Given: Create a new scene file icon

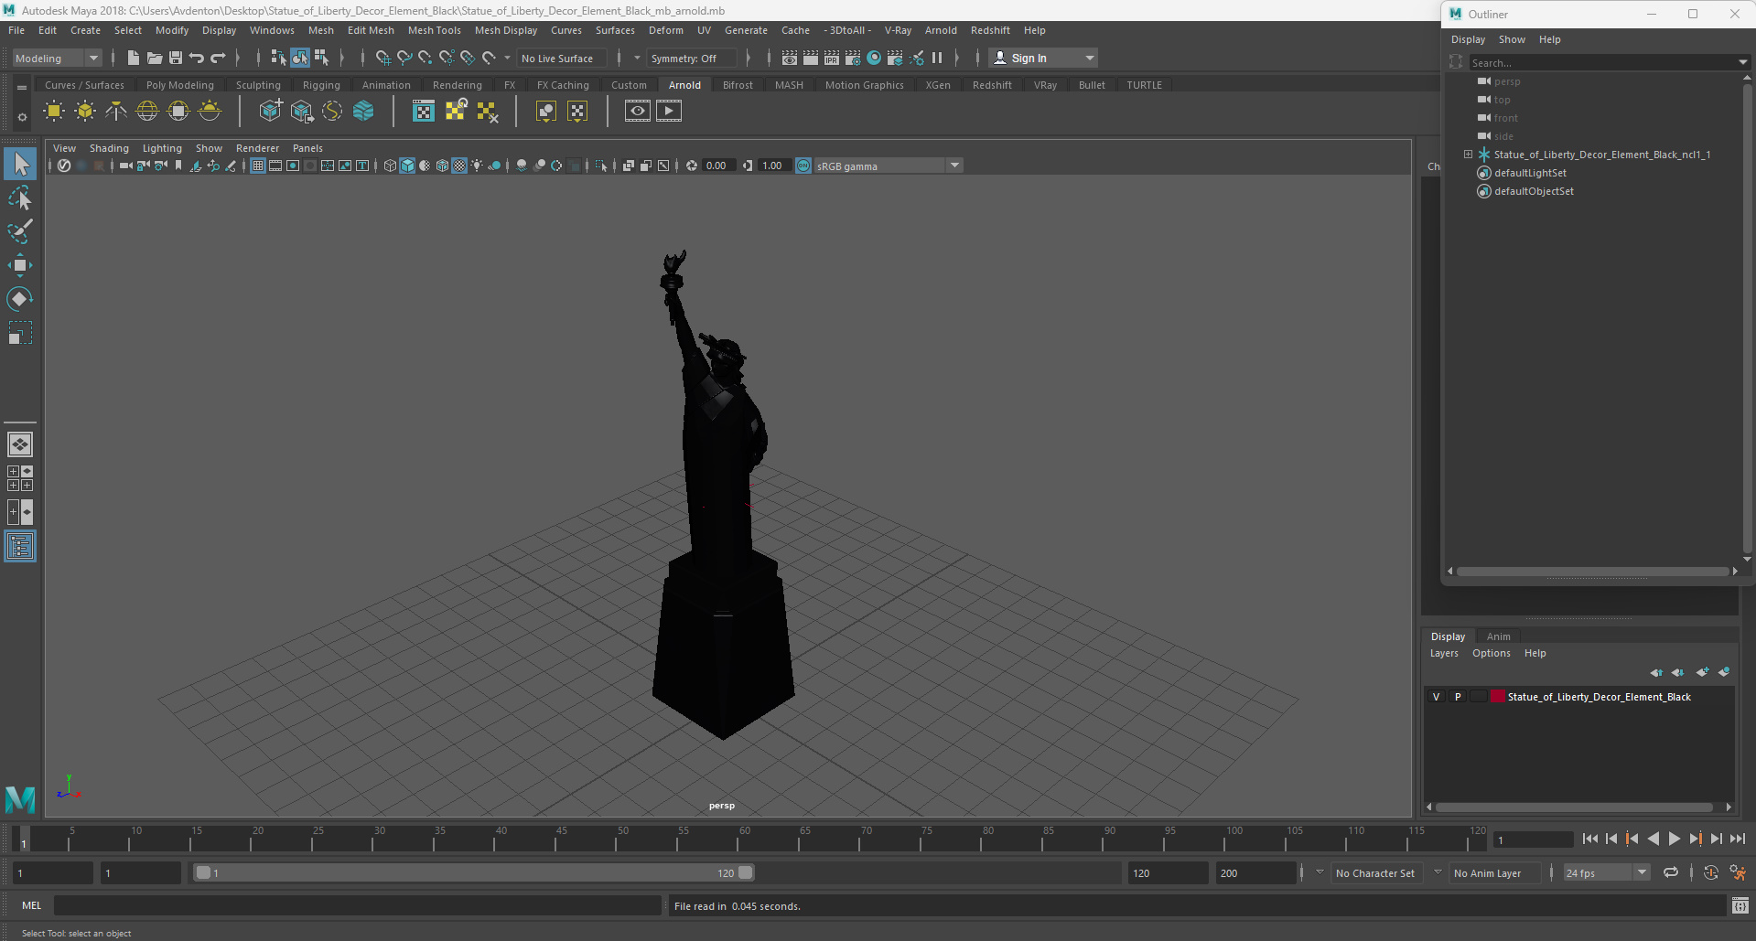Looking at the screenshot, I should pyautogui.click(x=134, y=58).
